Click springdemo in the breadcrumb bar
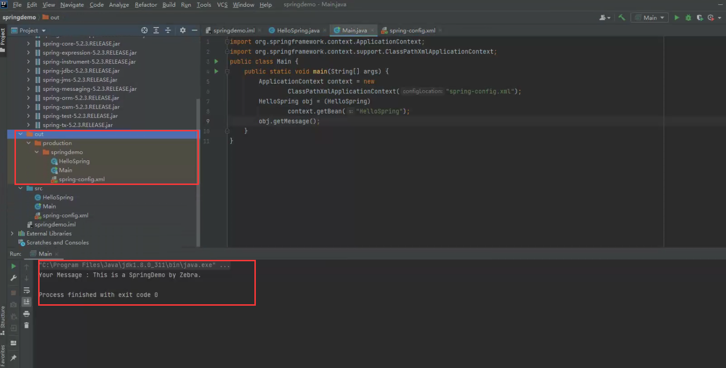The width and height of the screenshot is (726, 368). pyautogui.click(x=19, y=17)
